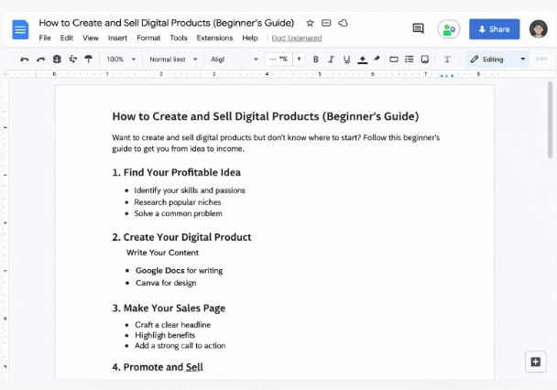557x390 pixels.
Task: Open the comment history icon
Action: (419, 29)
